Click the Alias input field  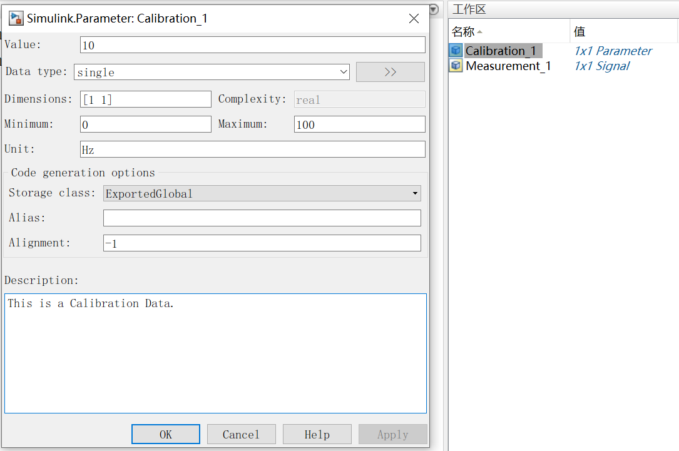[x=262, y=218]
